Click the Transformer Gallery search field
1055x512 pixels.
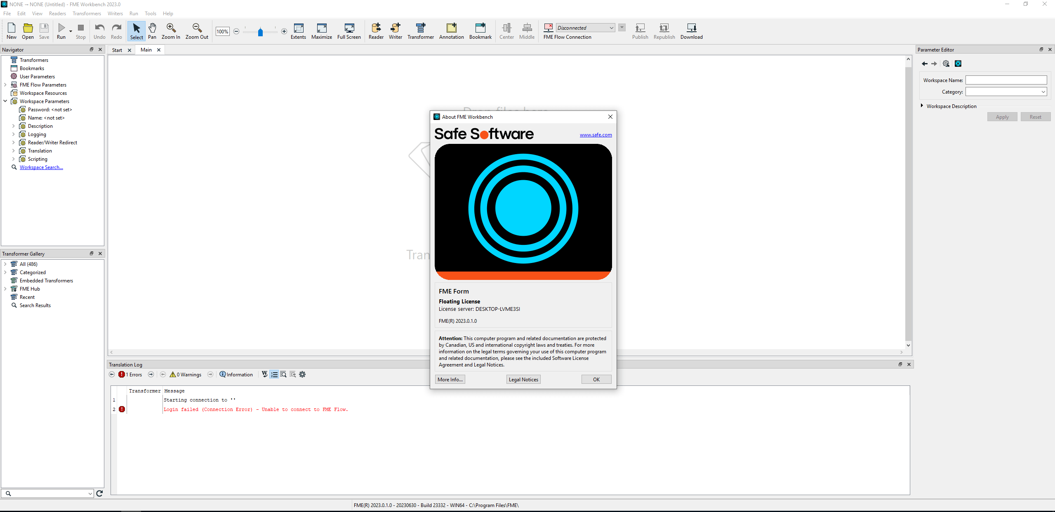tap(47, 493)
